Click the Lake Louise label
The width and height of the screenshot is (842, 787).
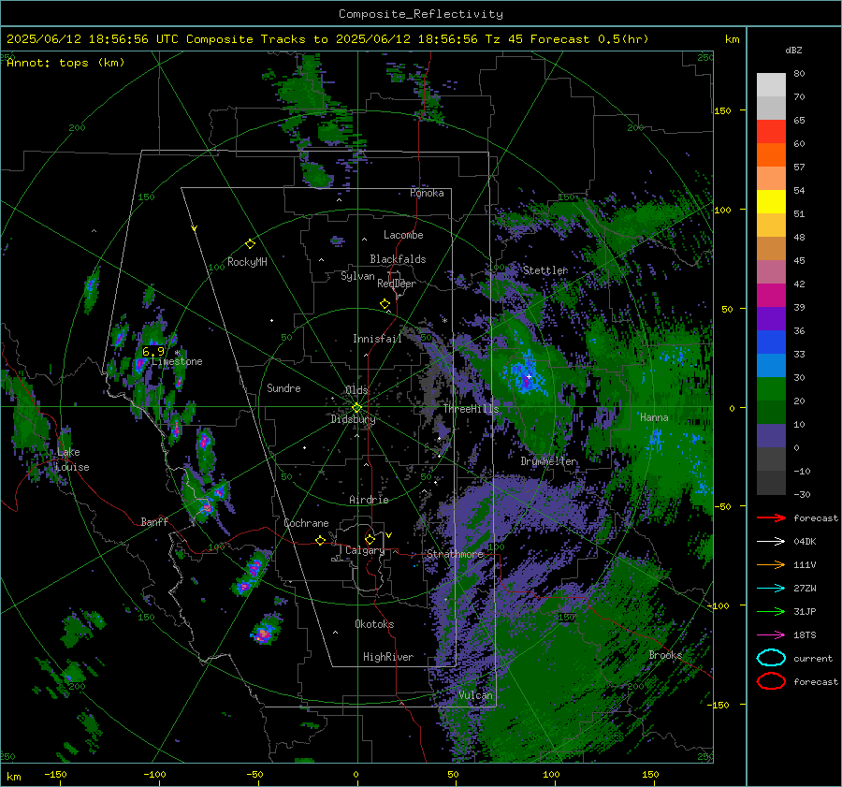(72, 459)
